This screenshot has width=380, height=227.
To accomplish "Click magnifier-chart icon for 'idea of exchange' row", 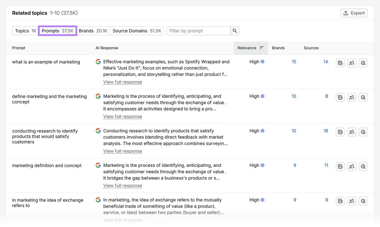I will [x=363, y=201].
